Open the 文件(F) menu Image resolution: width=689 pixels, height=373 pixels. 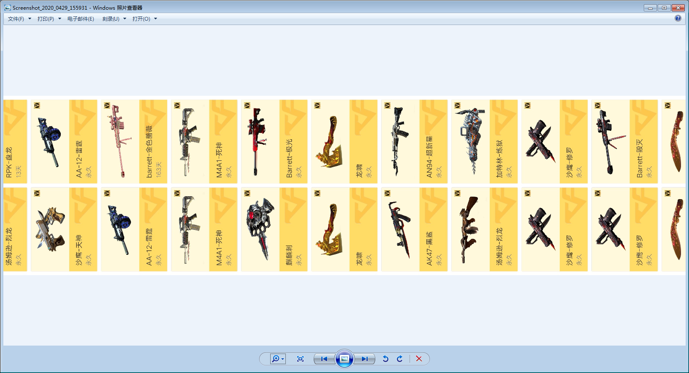[19, 19]
